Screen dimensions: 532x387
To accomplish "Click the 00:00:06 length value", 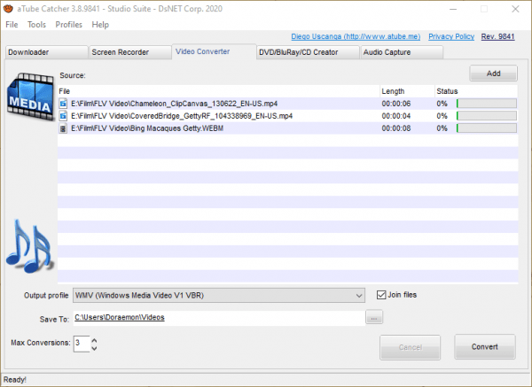I will coord(396,104).
